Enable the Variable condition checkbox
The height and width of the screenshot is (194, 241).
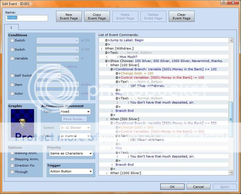(x=12, y=59)
